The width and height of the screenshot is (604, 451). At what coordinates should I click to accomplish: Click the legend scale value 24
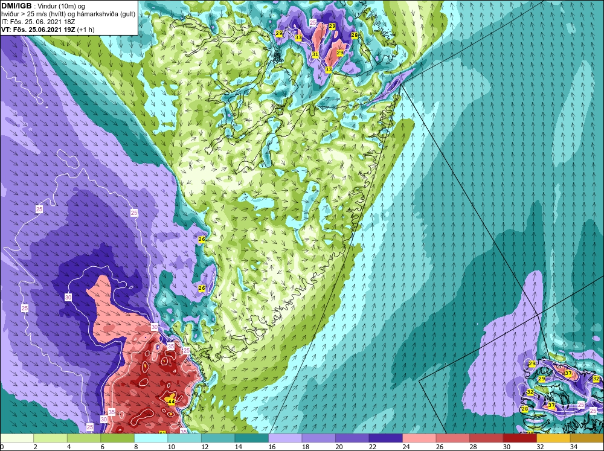[406, 447]
